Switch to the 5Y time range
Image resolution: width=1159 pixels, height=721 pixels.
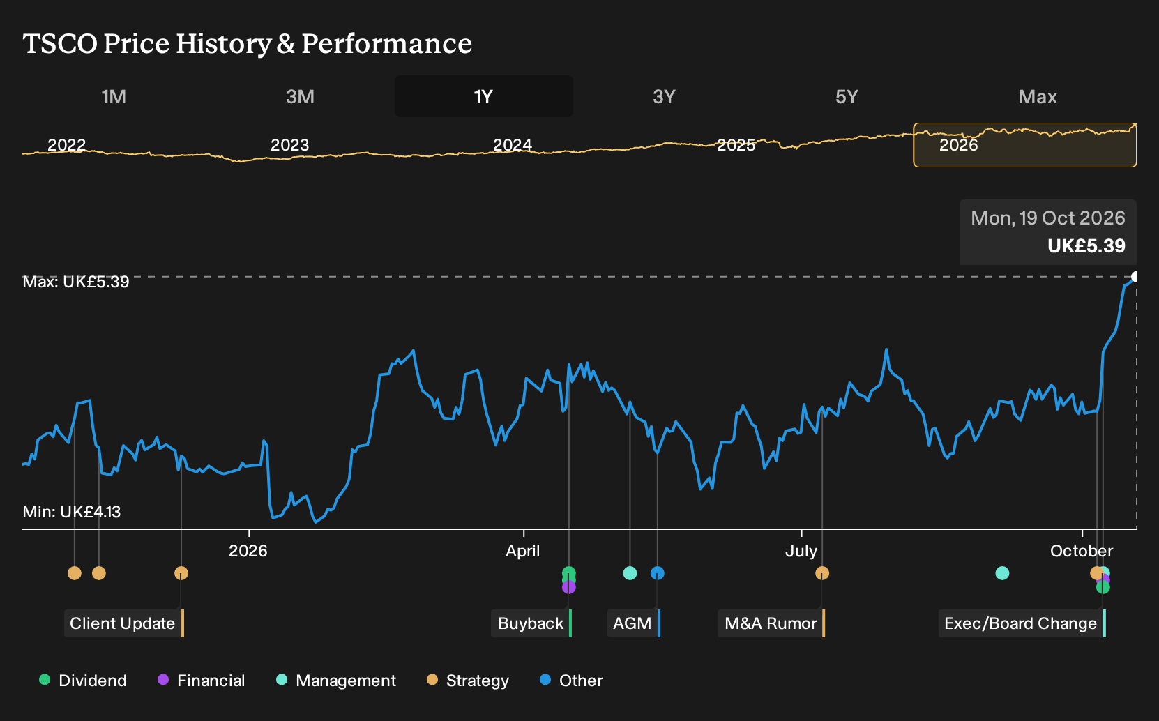pyautogui.click(x=847, y=96)
